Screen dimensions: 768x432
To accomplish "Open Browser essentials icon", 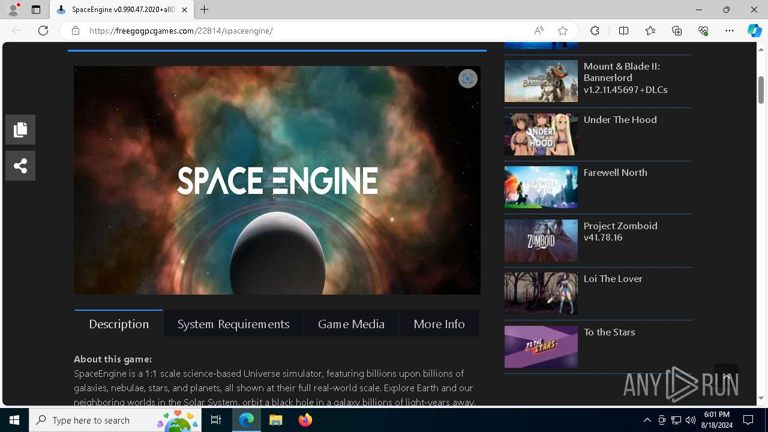I will point(703,31).
